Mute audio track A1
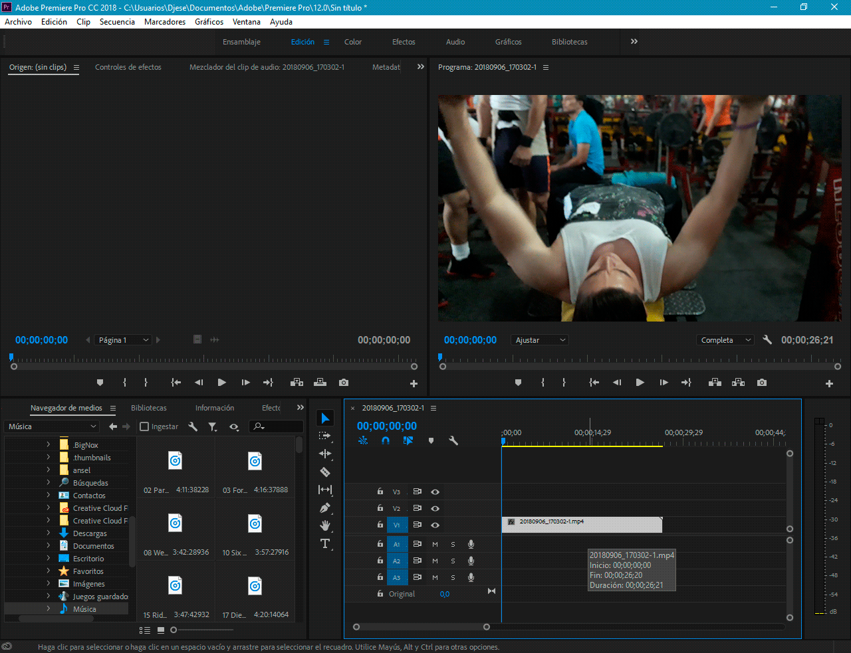851x653 pixels. tap(435, 544)
